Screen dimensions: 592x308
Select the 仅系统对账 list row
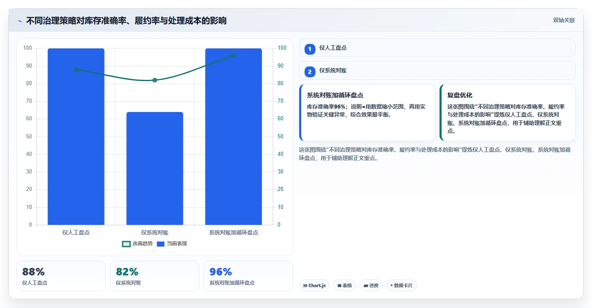(x=437, y=70)
